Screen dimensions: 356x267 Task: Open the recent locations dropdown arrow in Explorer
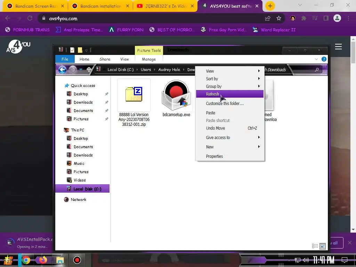(81, 70)
